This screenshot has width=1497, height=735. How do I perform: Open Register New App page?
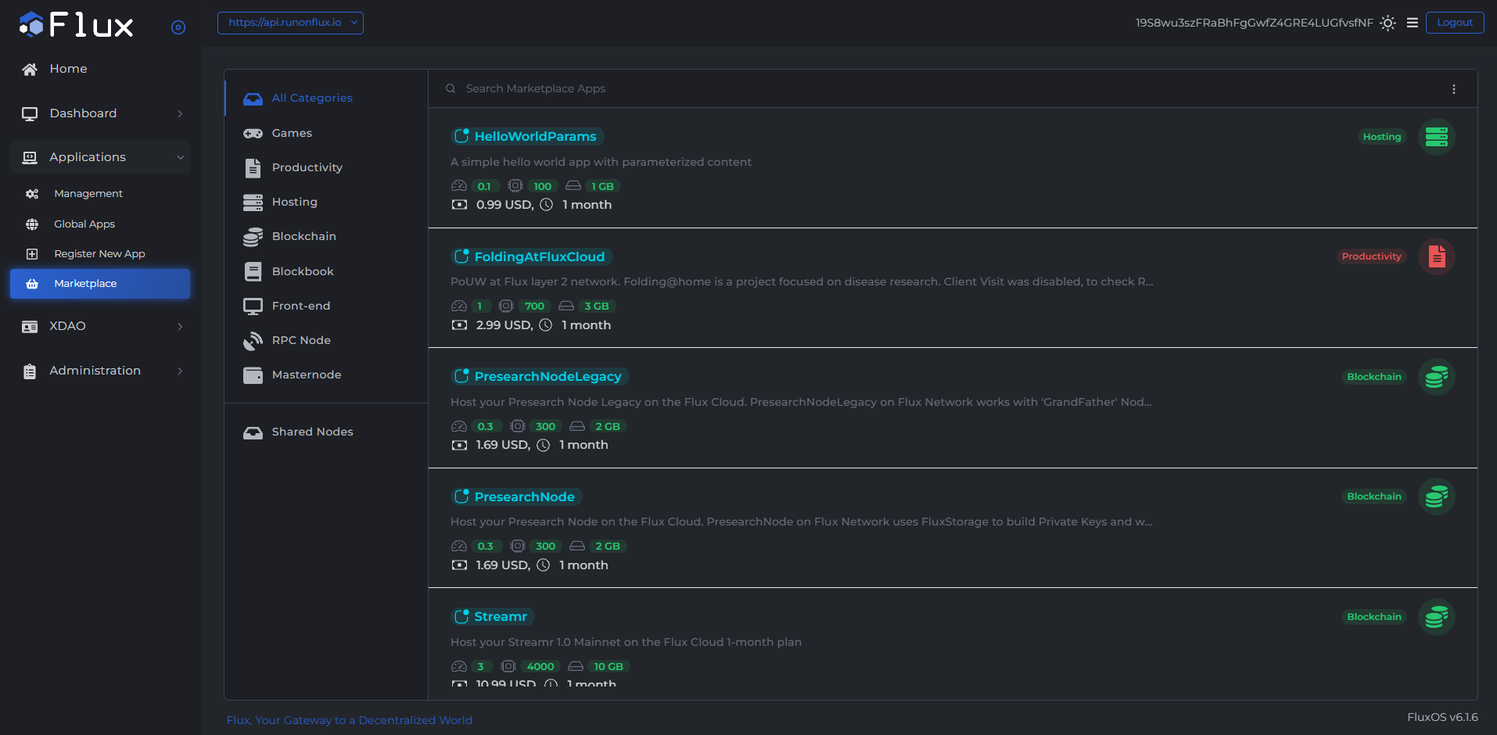click(x=99, y=254)
